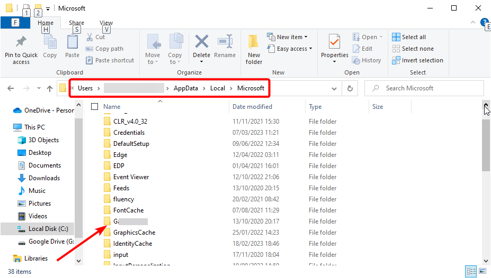Viewport: 491px width, 278px height.
Task: Open Google Drive (G:) in navigation pane
Action: coord(46,242)
